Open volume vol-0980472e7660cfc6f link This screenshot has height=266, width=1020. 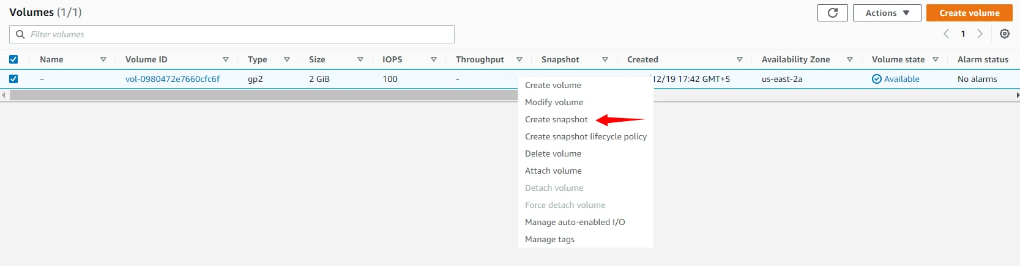pos(173,79)
